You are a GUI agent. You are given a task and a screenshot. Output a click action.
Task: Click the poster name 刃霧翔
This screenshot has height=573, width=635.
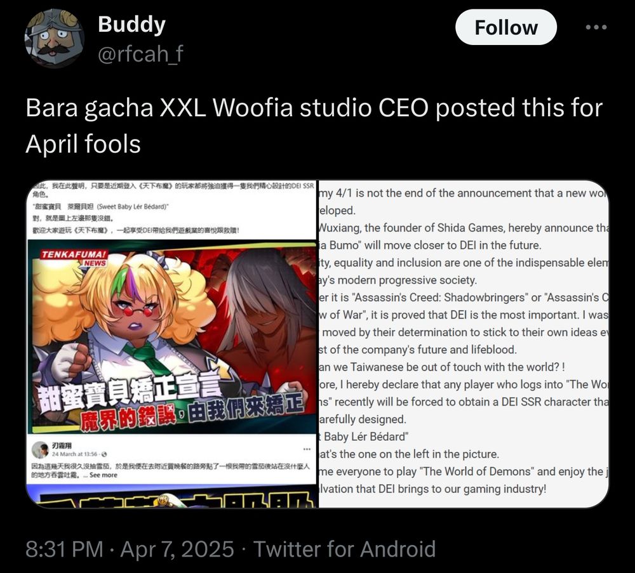pyautogui.click(x=62, y=445)
